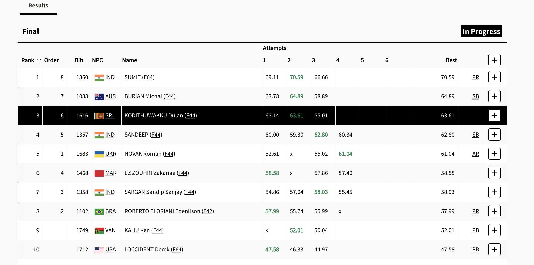Expand KAHU Ken's row details
534x265 pixels.
click(494, 230)
